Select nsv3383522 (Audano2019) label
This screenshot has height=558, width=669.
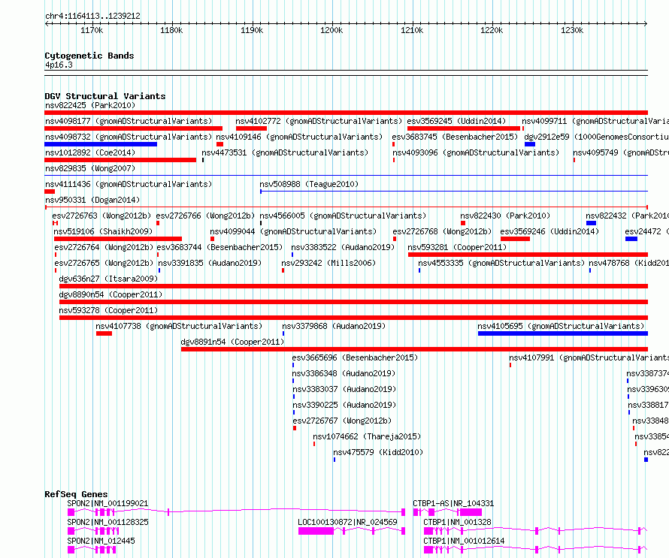pos(343,247)
